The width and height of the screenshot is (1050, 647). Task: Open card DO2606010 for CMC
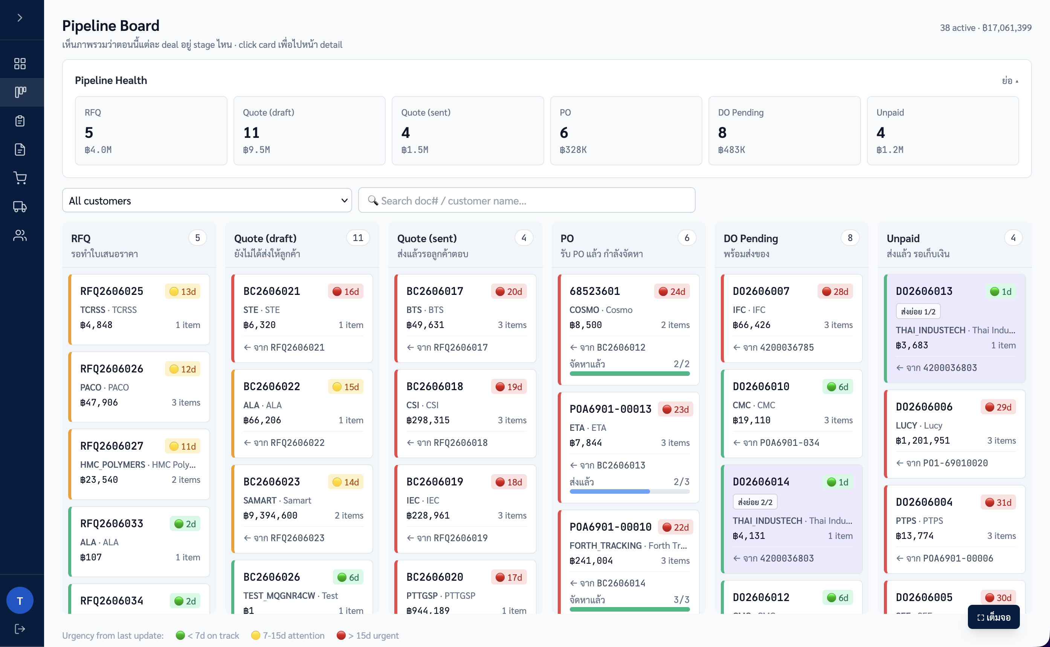tap(792, 414)
